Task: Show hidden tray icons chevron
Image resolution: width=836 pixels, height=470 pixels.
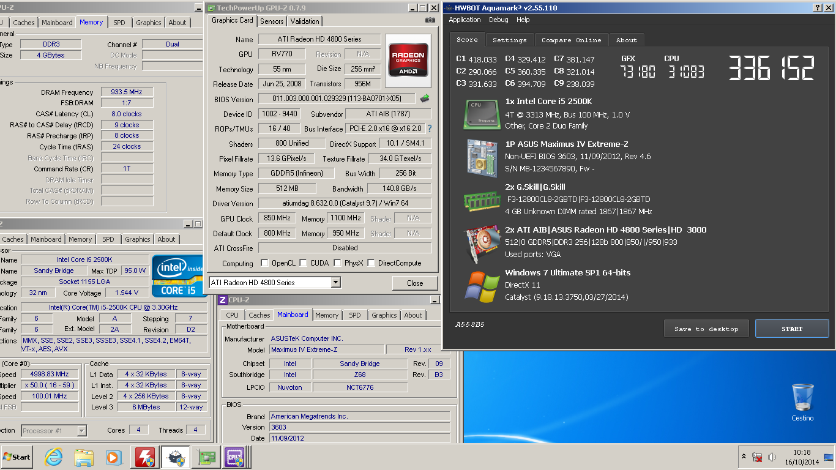Action: (x=744, y=457)
